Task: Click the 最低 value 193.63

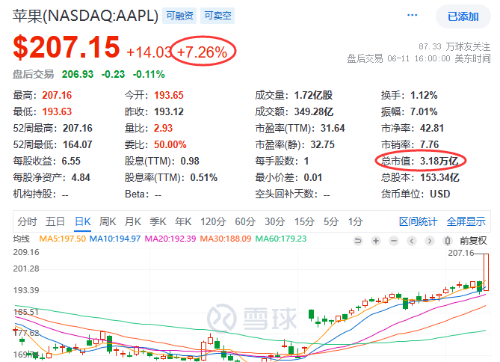Action: click(57, 111)
